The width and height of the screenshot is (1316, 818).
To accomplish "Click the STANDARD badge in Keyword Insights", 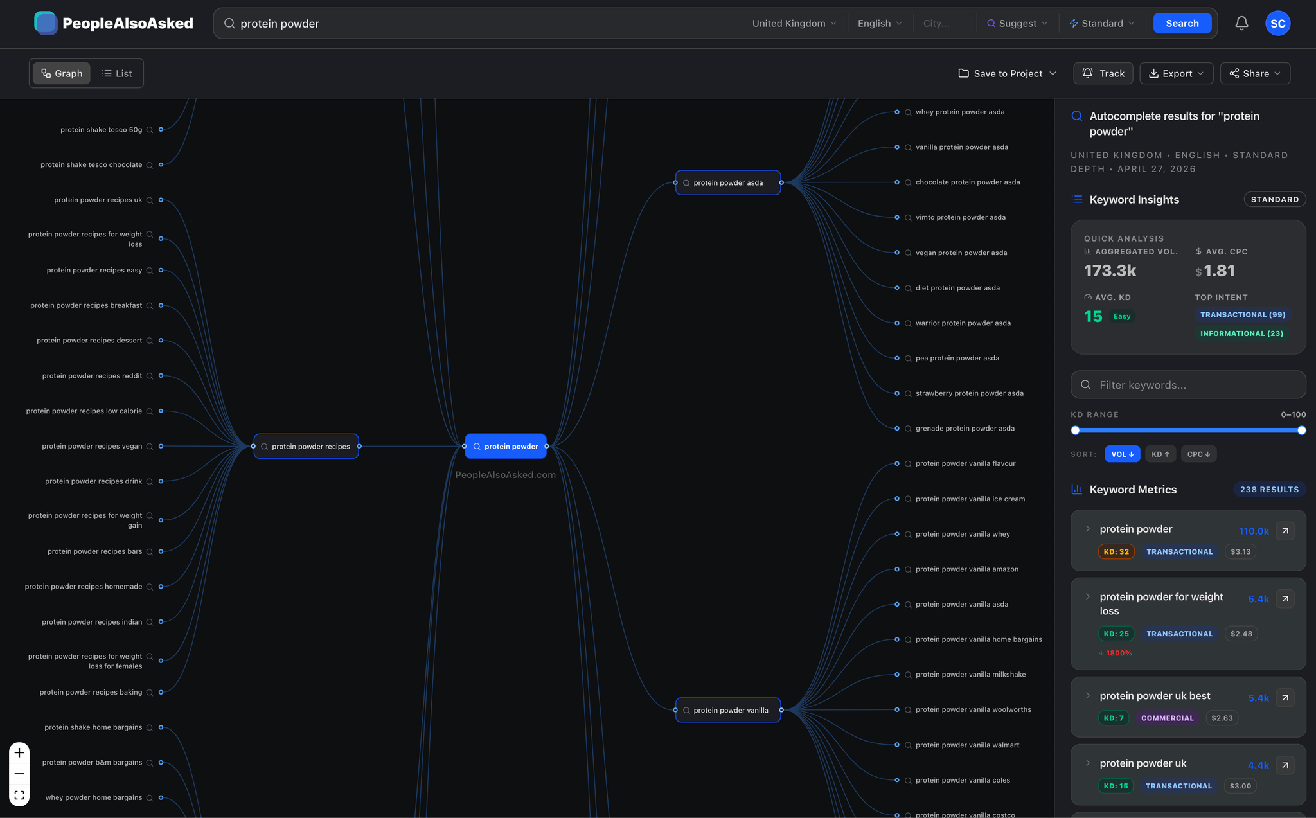I will pos(1274,200).
